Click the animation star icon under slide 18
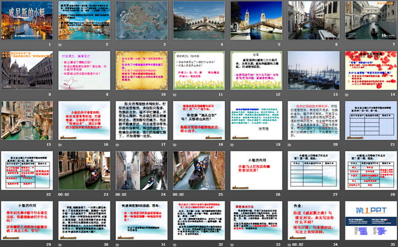Screen dimensions: 398x247 tap(175, 145)
